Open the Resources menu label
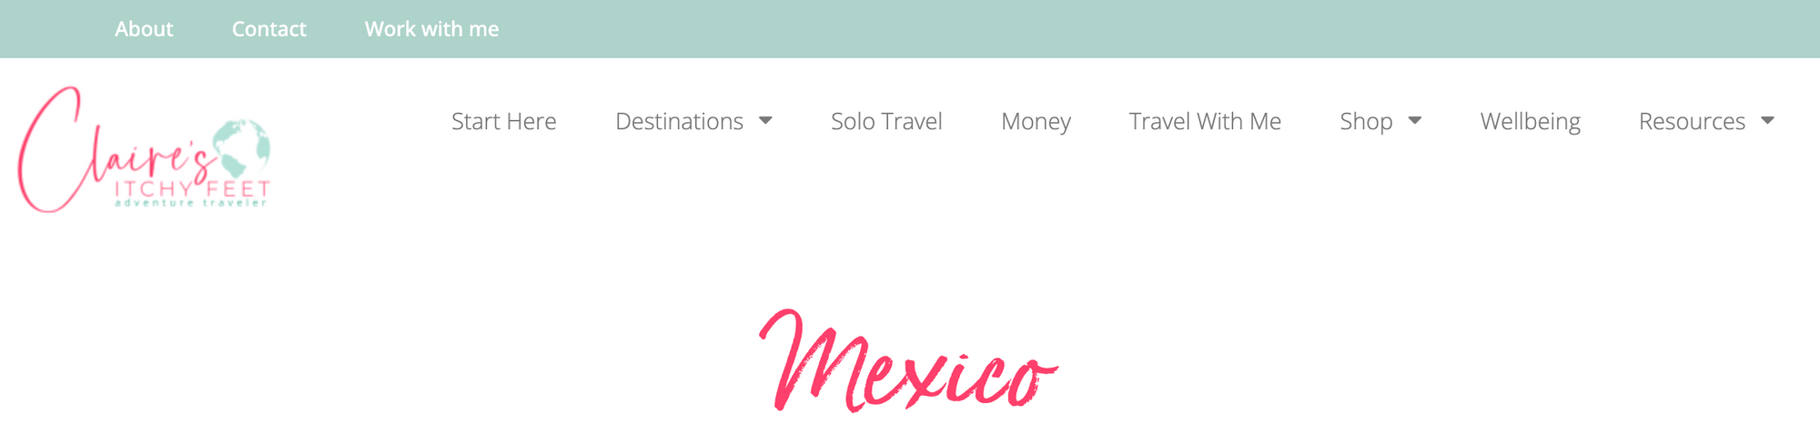The image size is (1820, 435). pyautogui.click(x=1692, y=121)
